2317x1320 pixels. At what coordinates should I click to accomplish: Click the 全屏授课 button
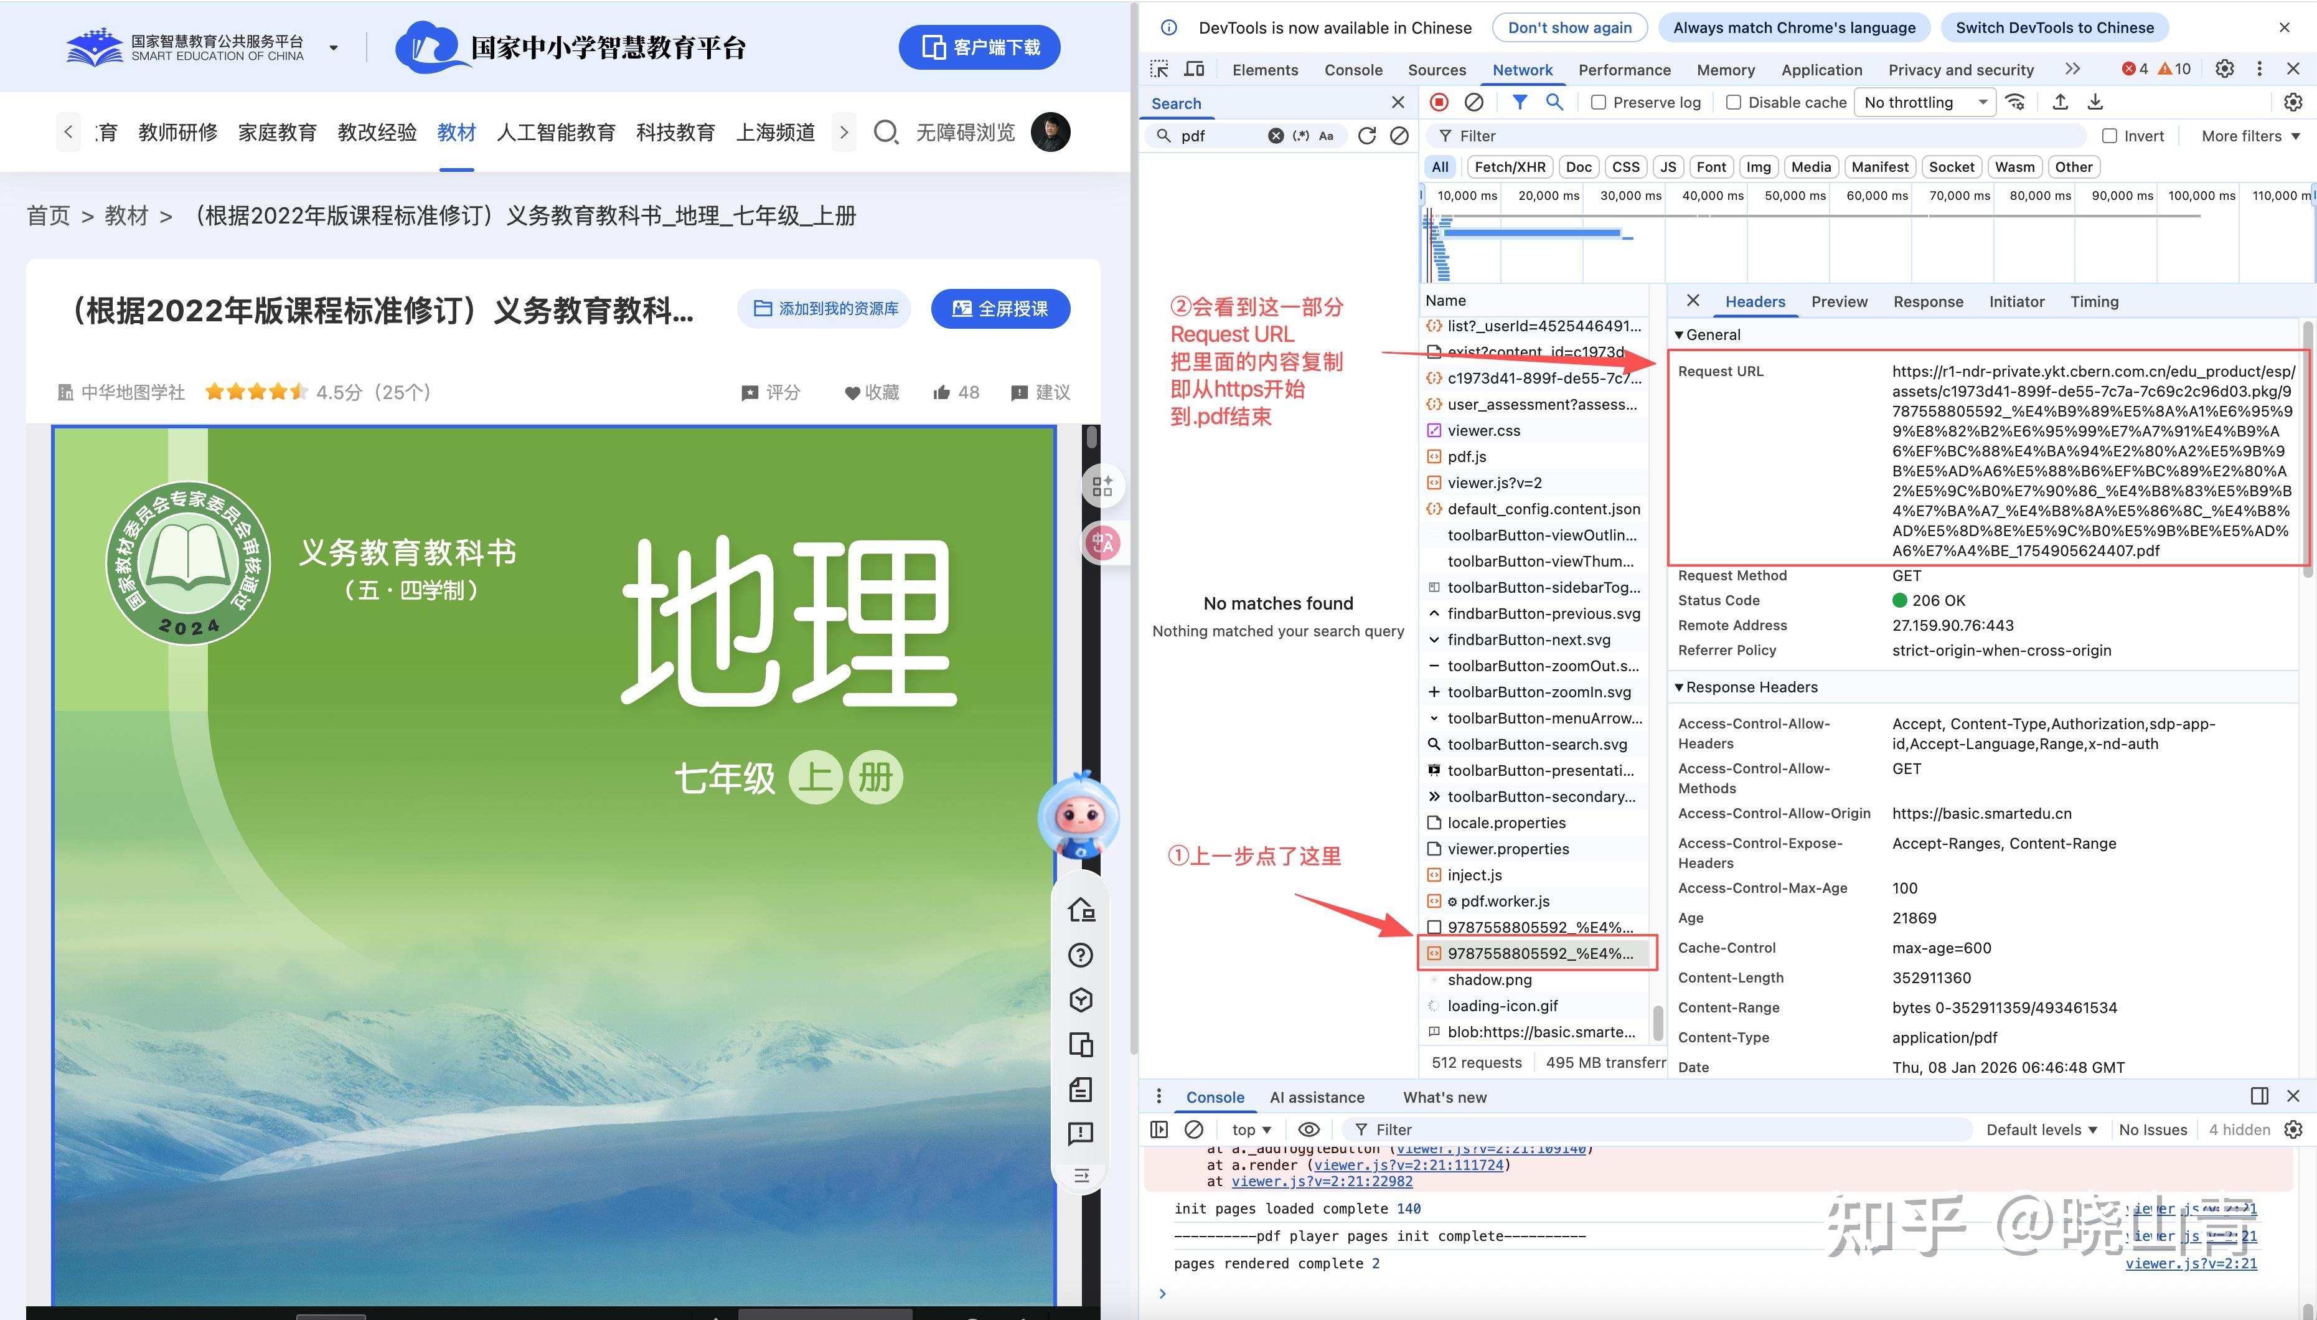[1000, 309]
